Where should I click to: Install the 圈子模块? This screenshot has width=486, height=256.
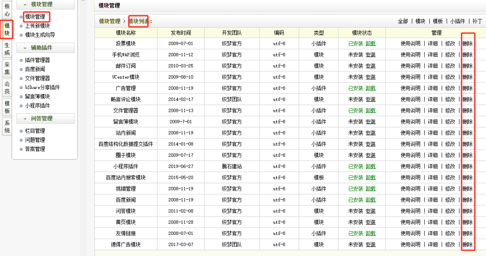371,155
